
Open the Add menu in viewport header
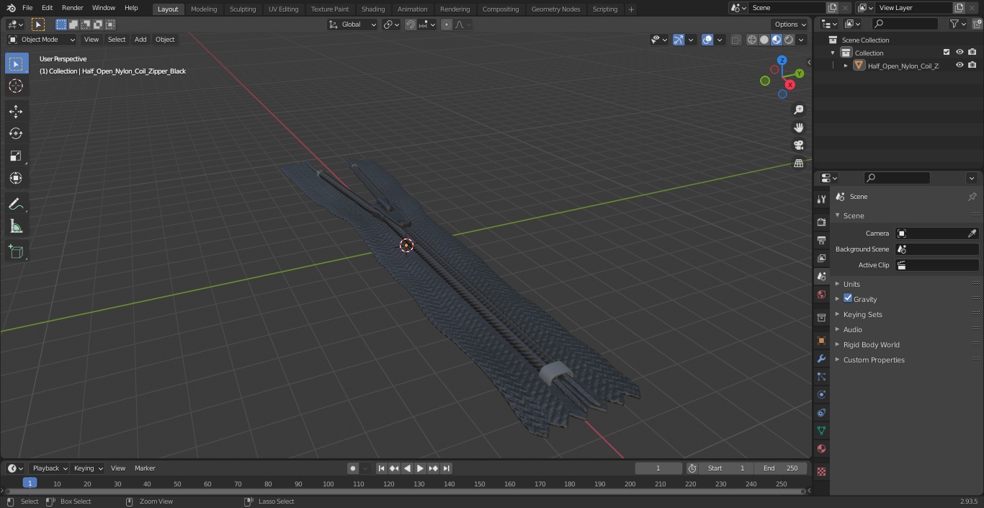[140, 40]
